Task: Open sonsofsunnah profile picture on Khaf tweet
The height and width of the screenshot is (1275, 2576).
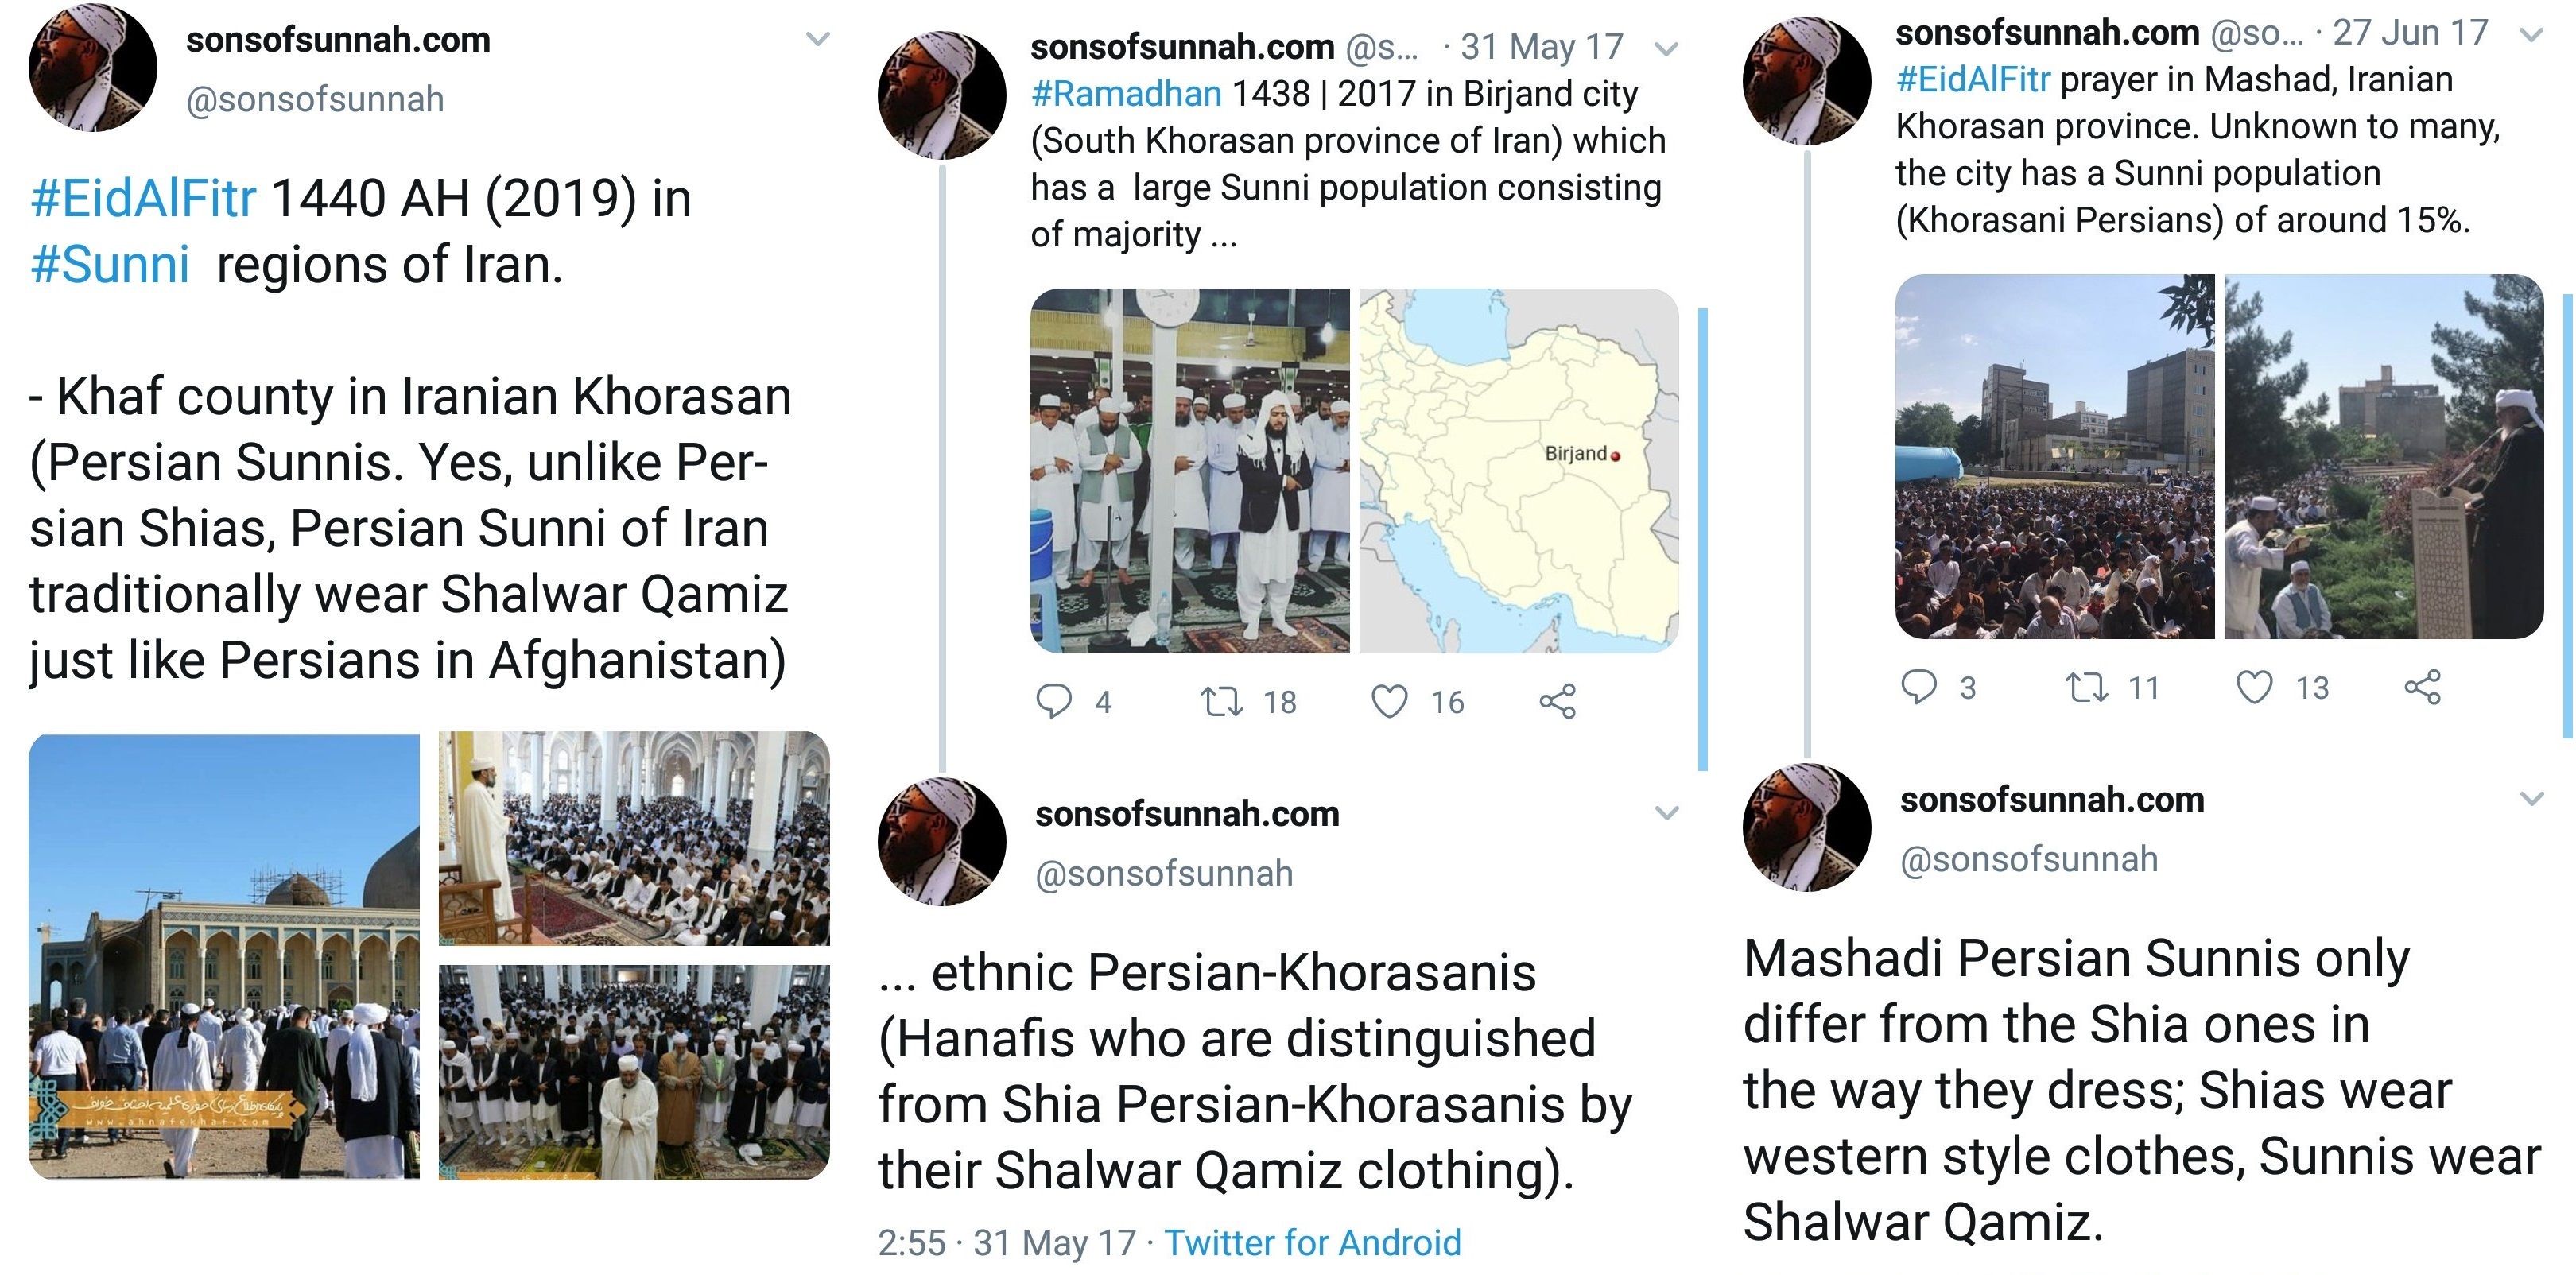Action: pyautogui.click(x=92, y=68)
